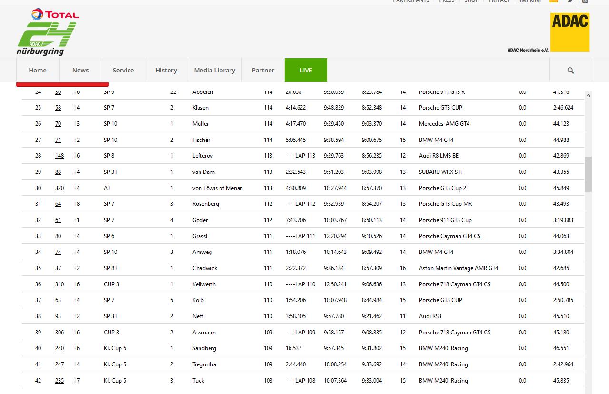Open the News menu item
The image size is (609, 394).
(x=80, y=70)
